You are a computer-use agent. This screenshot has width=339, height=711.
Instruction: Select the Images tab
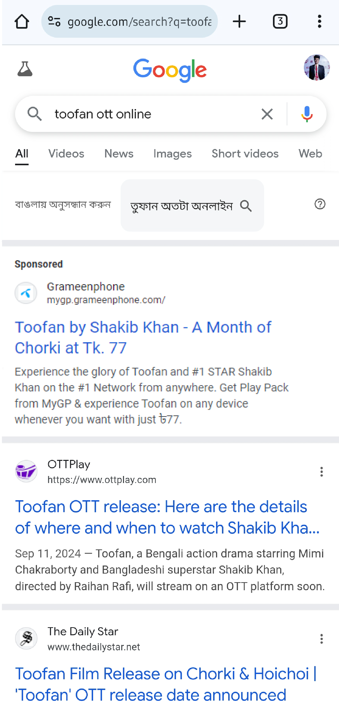[173, 154]
